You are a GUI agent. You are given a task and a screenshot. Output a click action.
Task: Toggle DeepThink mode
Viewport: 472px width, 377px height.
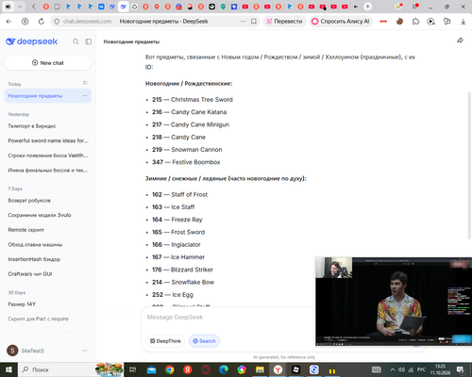click(165, 341)
